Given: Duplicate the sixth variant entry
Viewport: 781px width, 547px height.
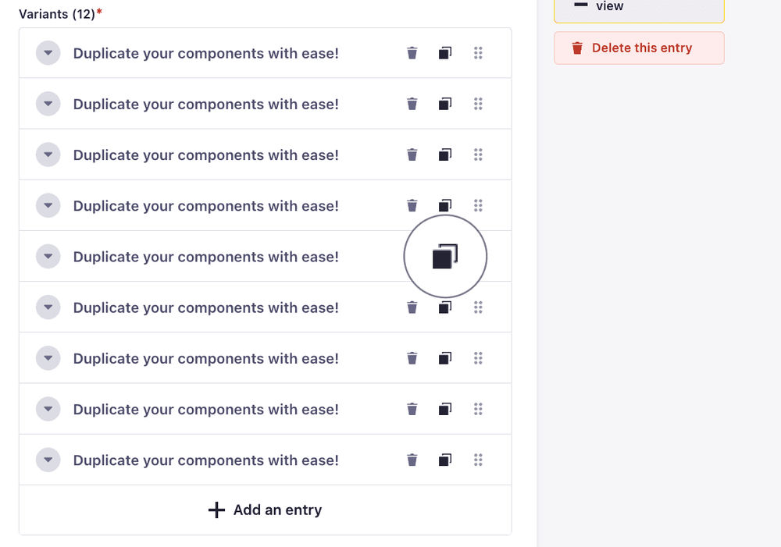Looking at the screenshot, I should tap(444, 307).
